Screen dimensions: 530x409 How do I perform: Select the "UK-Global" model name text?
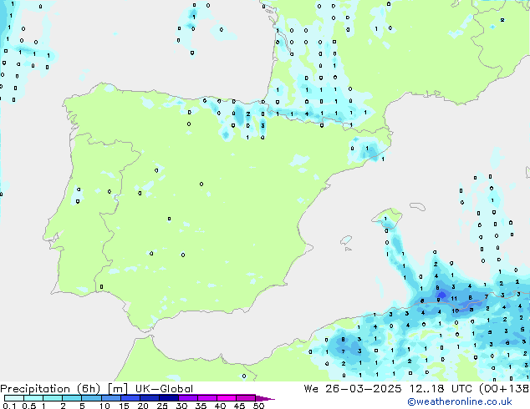click(x=164, y=389)
